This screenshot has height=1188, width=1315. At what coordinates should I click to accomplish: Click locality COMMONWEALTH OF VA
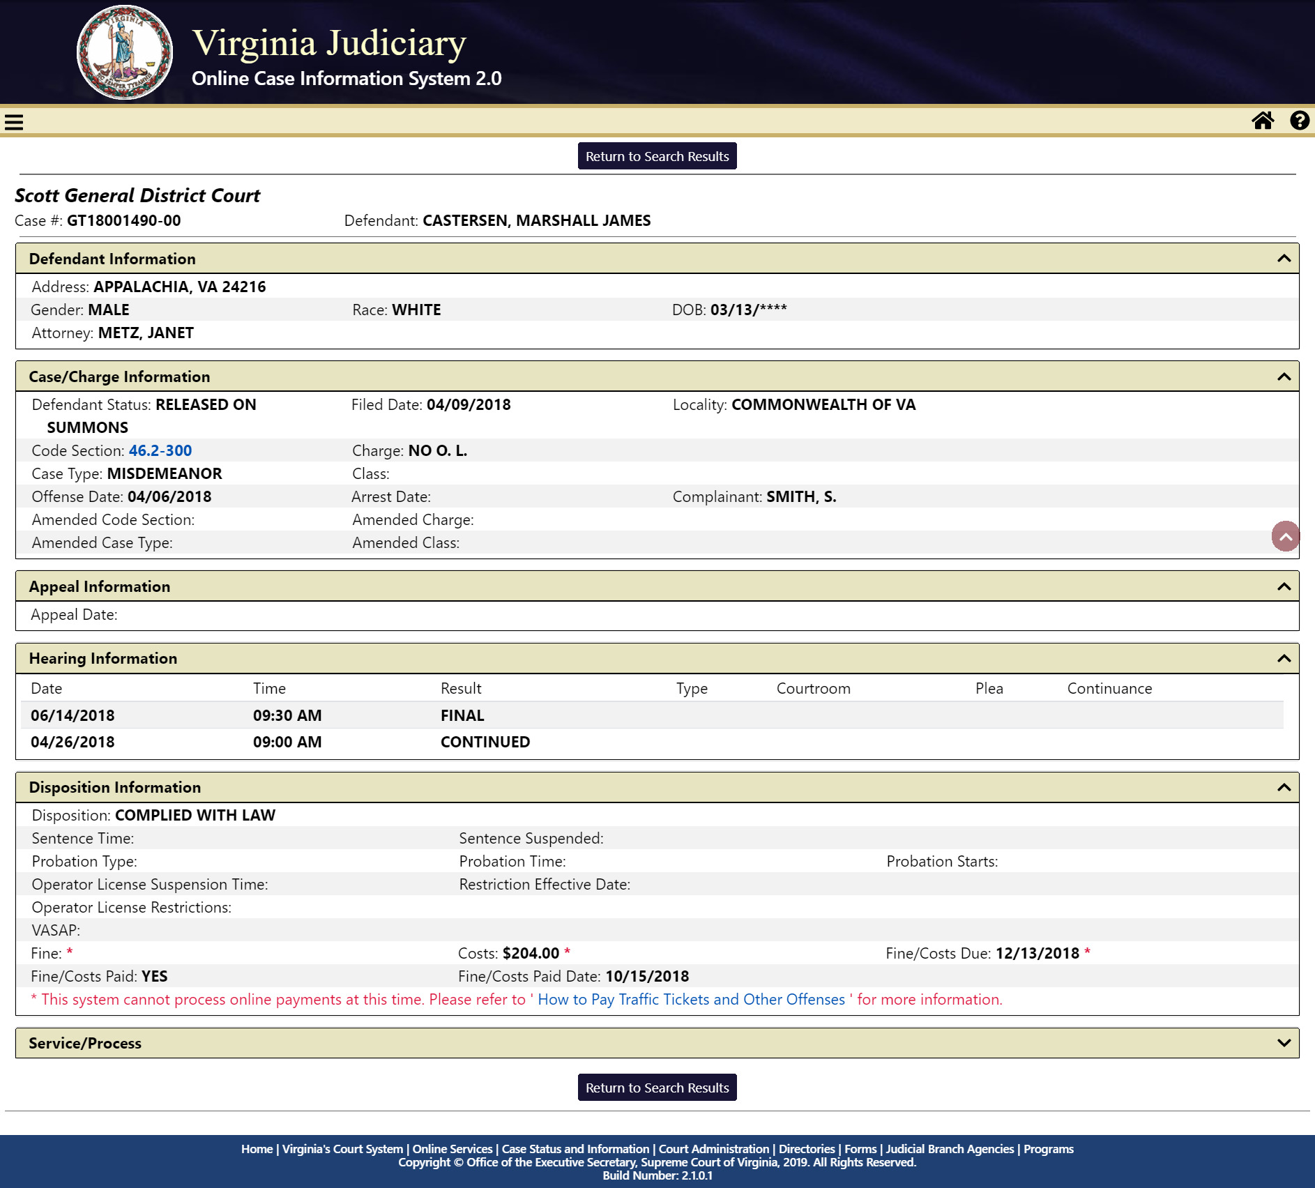click(x=823, y=404)
